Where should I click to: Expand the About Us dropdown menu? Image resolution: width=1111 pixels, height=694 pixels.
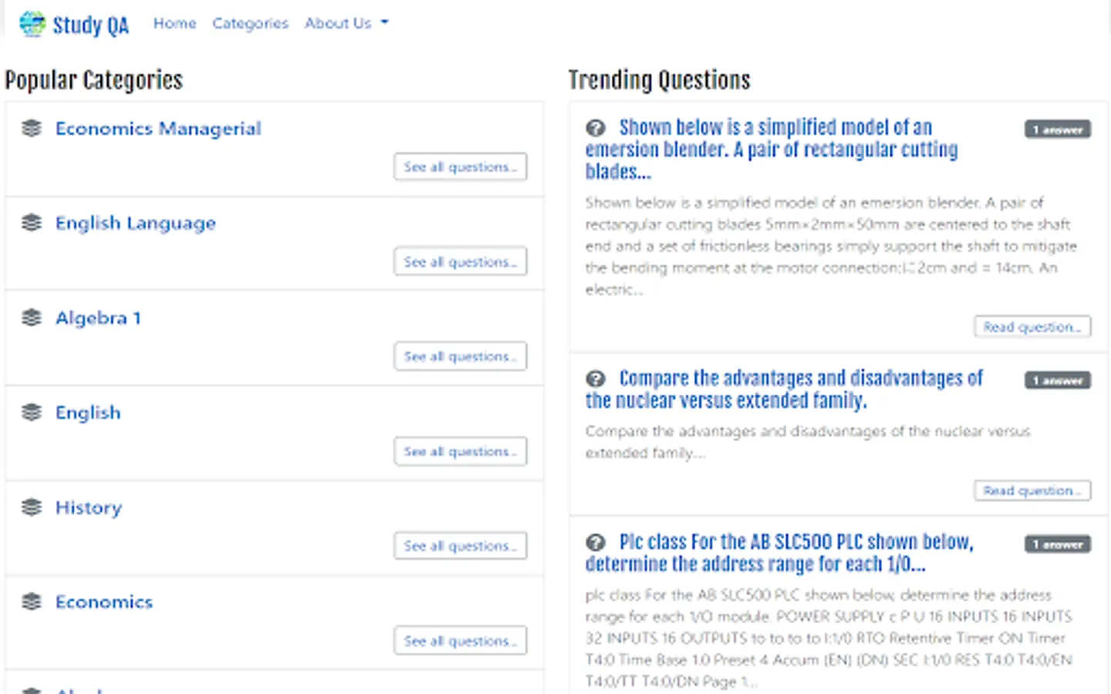(x=346, y=23)
